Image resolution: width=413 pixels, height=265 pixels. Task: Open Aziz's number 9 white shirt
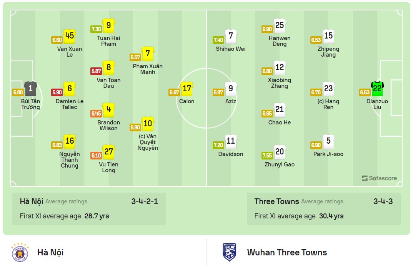tap(231, 89)
